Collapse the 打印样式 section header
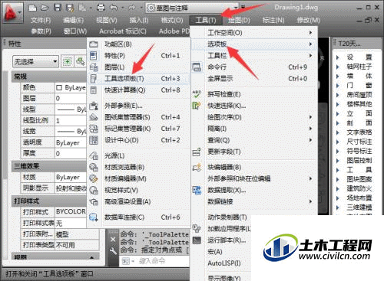This screenshot has height=281, width=384. (49, 201)
